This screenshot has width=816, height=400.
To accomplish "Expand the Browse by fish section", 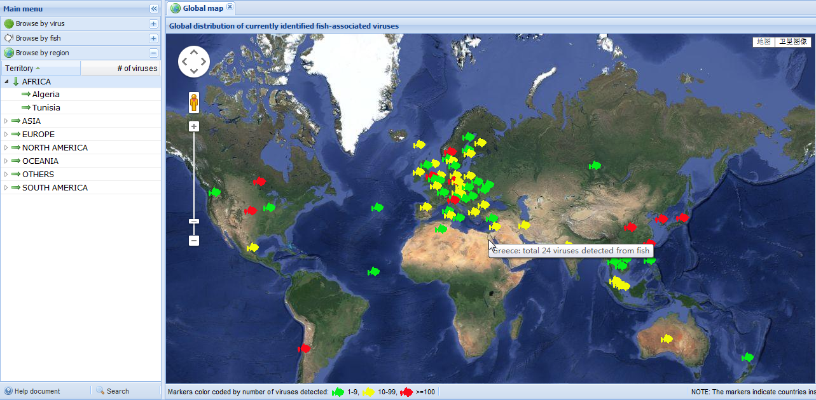I will coord(153,38).
